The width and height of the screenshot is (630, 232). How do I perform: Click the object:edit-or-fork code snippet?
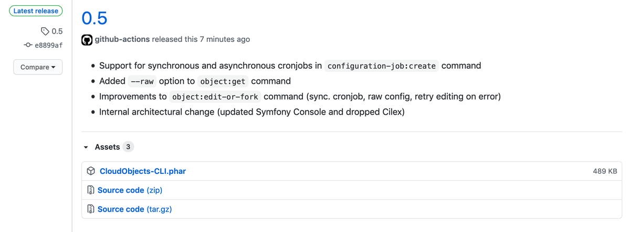215,97
